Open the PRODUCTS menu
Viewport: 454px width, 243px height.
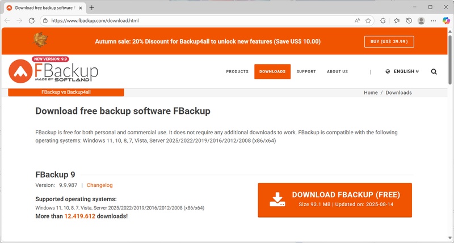[x=237, y=71]
